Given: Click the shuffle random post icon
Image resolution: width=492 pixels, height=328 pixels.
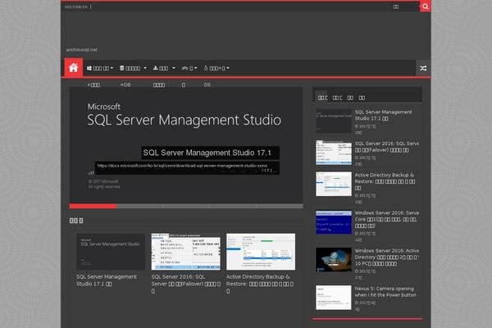Looking at the screenshot, I should 423,68.
